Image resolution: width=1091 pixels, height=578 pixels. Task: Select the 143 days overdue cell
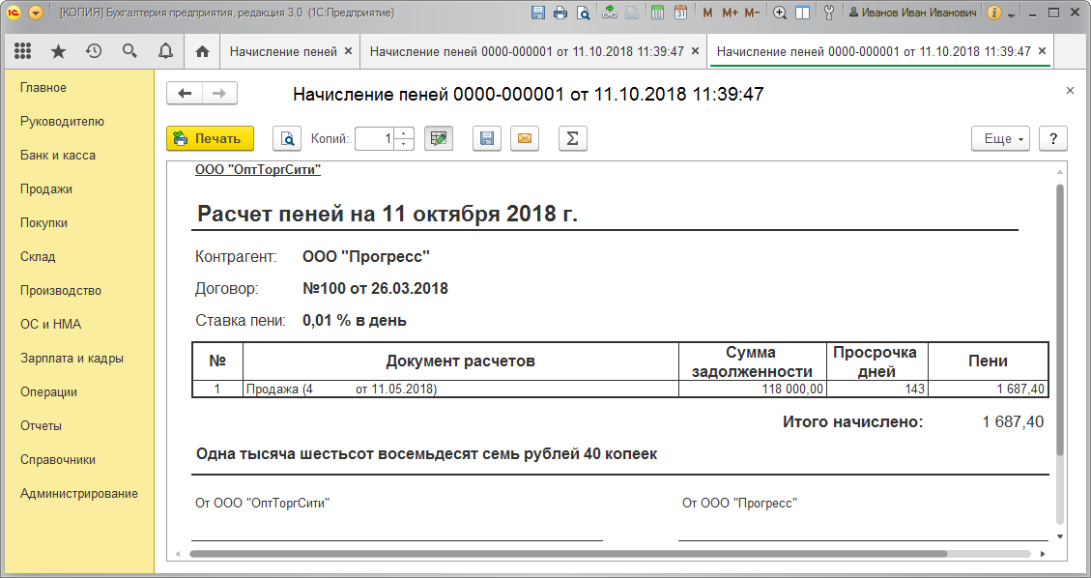(877, 389)
